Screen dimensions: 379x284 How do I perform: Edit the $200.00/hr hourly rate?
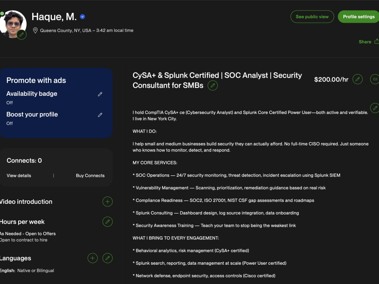357,79
